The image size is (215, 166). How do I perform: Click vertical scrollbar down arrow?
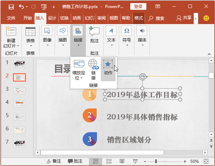click(211, 135)
